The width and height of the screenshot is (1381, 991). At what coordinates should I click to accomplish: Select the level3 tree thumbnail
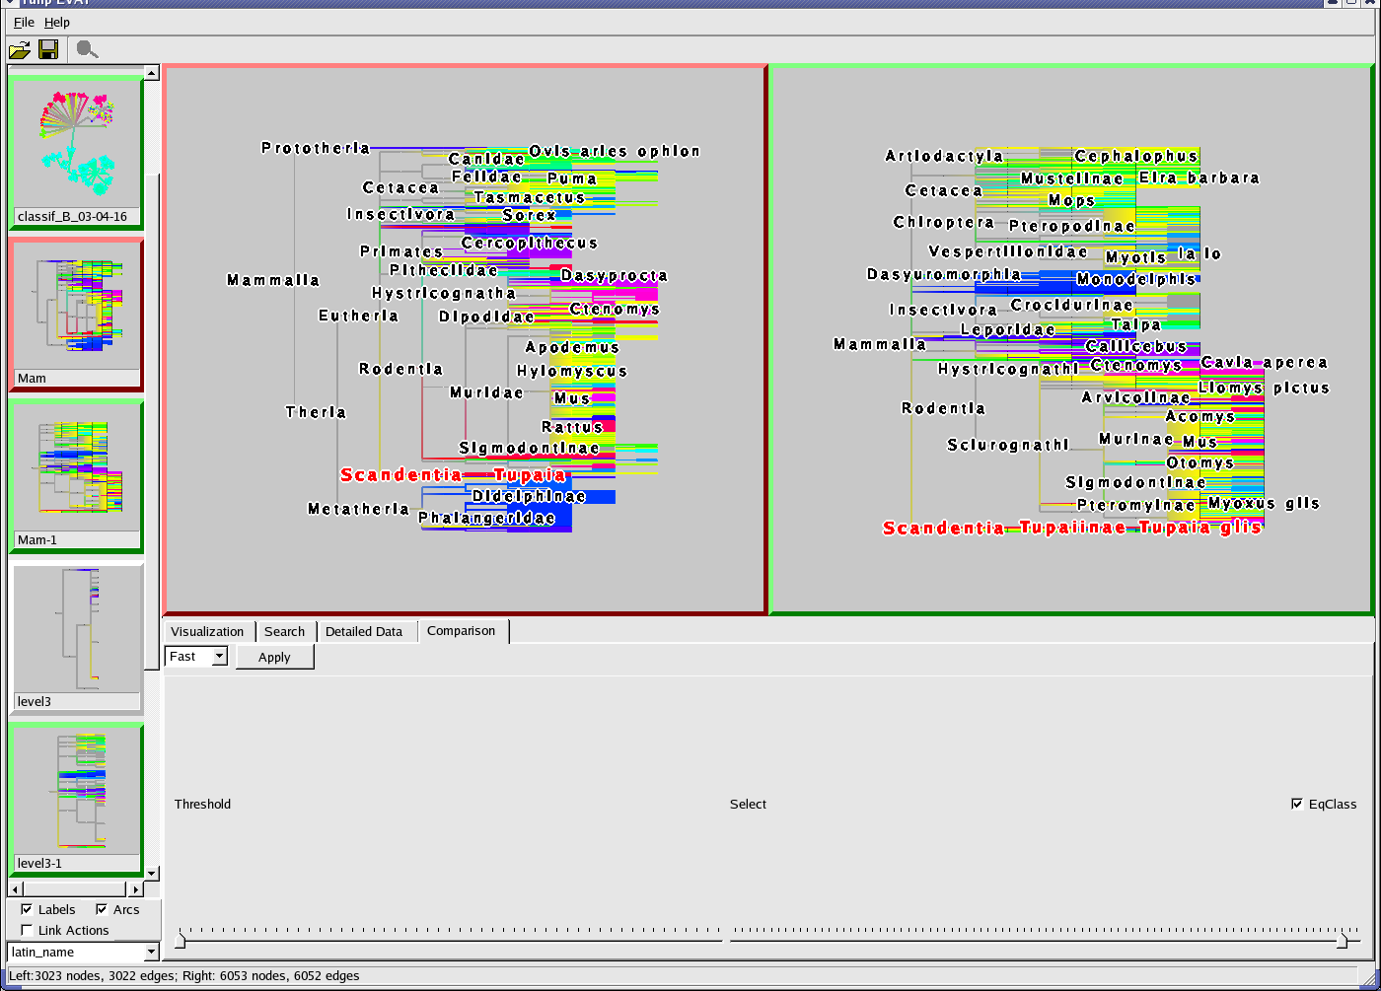click(x=77, y=629)
